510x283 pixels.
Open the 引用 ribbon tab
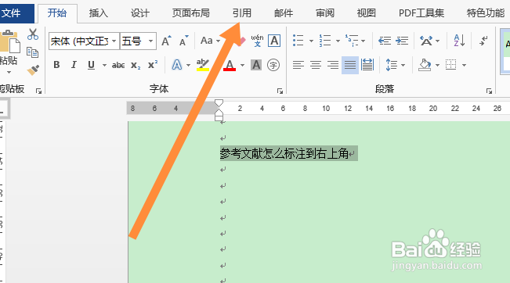pyautogui.click(x=241, y=13)
